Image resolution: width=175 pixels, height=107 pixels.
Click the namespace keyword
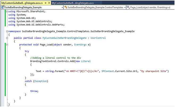[15, 31]
